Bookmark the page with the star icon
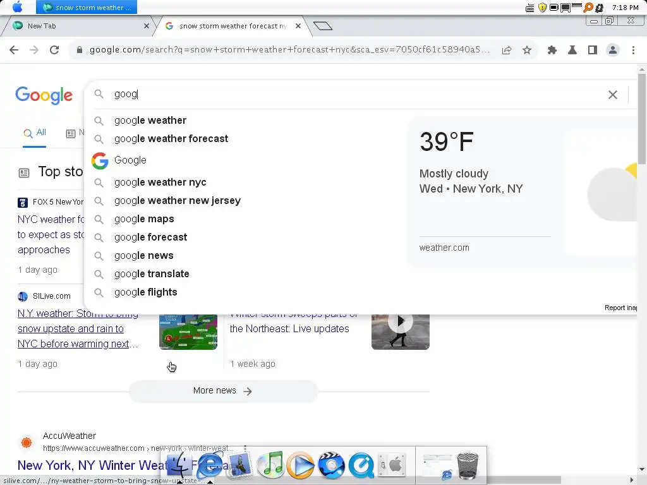 pos(527,50)
